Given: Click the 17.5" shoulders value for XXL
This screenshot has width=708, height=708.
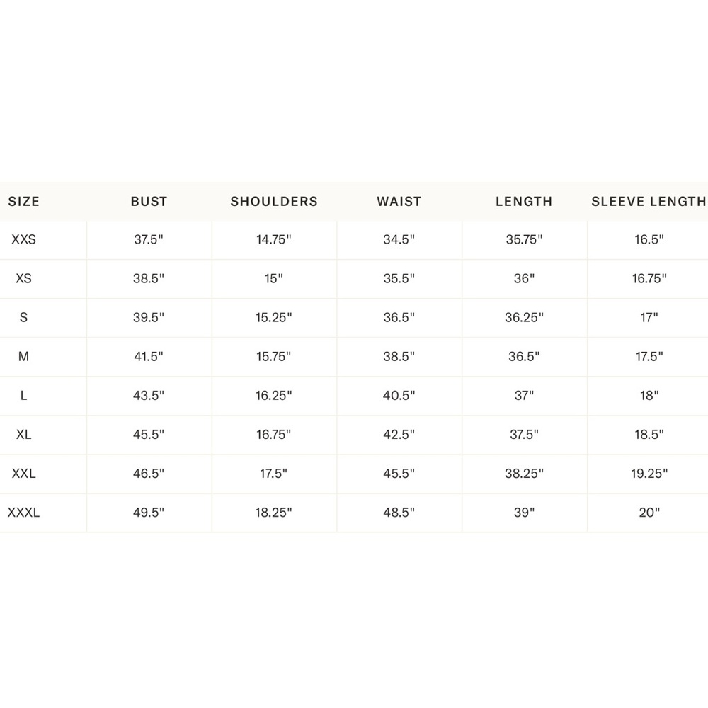Looking at the screenshot, I should [x=273, y=474].
